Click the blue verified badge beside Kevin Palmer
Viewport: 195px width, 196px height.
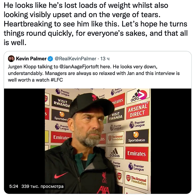(50, 59)
